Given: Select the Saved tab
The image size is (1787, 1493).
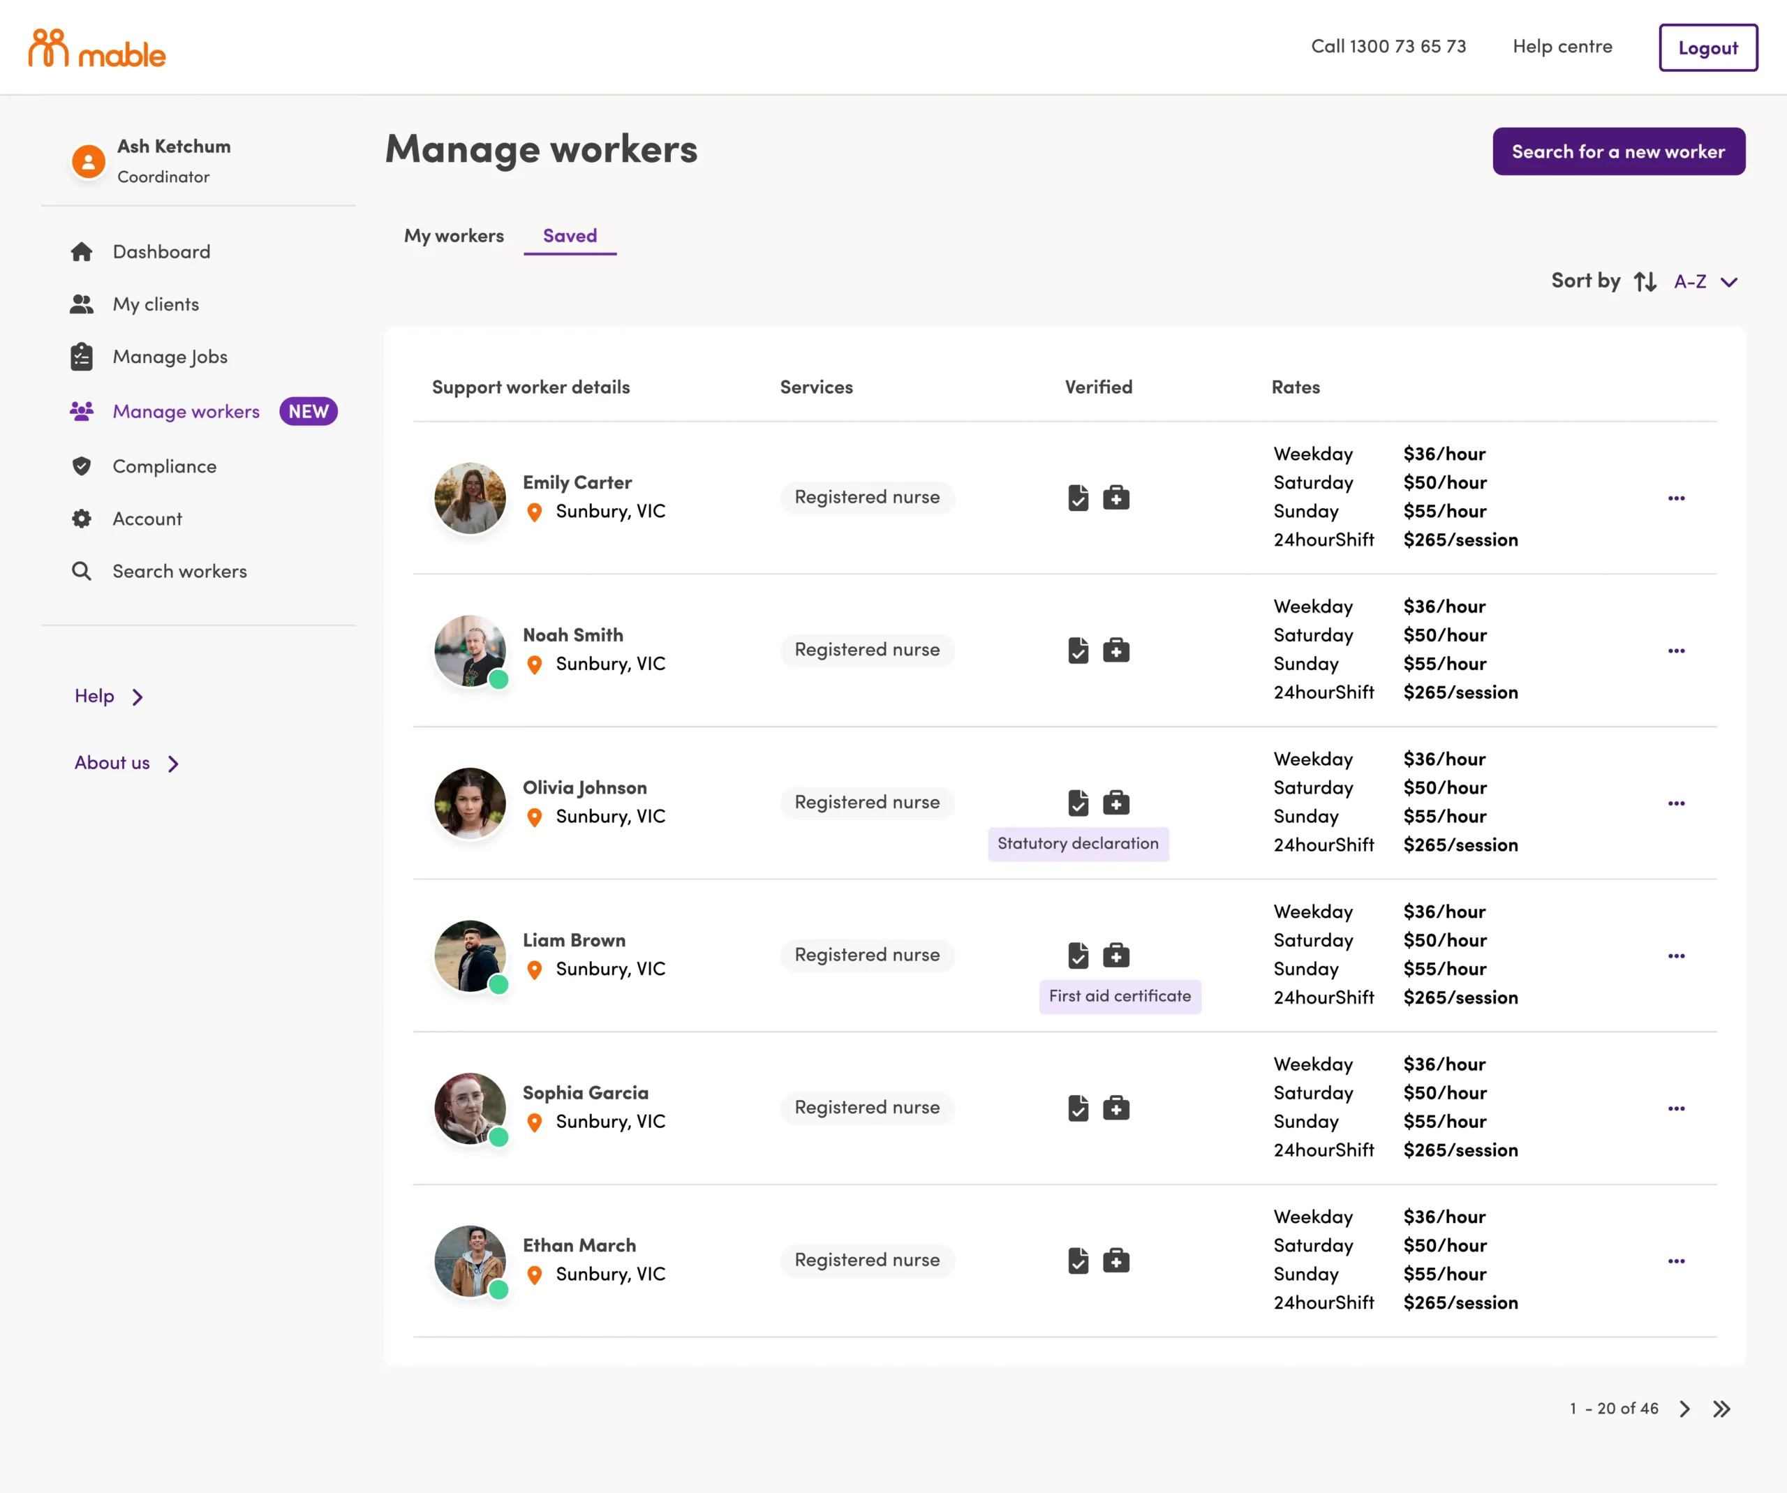Looking at the screenshot, I should (x=570, y=236).
